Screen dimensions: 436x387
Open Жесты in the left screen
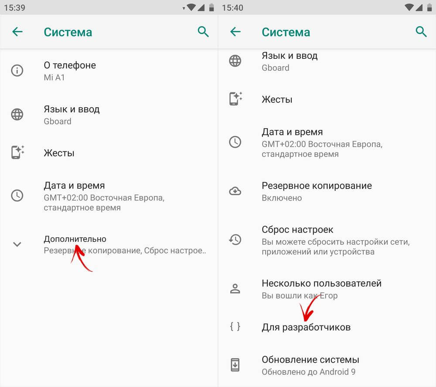pyautogui.click(x=109, y=153)
